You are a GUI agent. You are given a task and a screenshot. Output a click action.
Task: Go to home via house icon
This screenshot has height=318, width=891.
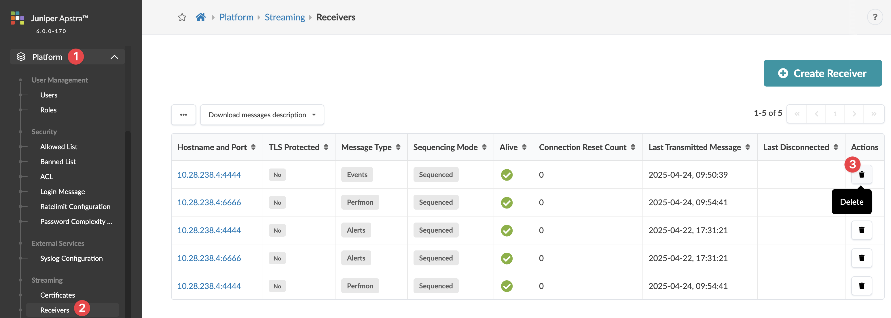tap(201, 17)
